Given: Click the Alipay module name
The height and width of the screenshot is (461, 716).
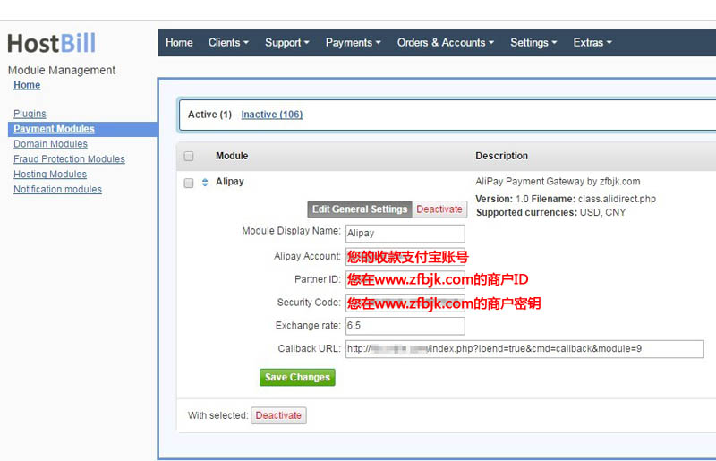Looking at the screenshot, I should pyautogui.click(x=230, y=182).
